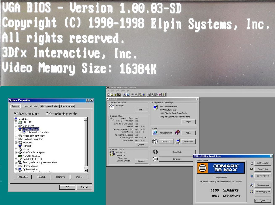This screenshot has height=205, width=275.
Task: Select the Multi-function adapters entry
Action: coord(34,152)
